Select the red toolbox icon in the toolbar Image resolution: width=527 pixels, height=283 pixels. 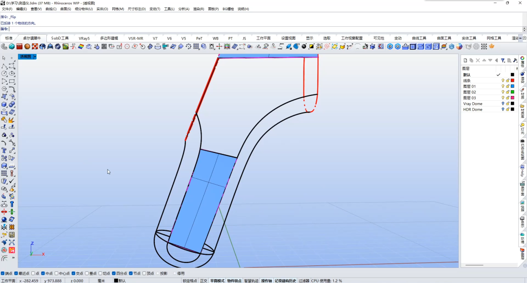tap(20, 47)
